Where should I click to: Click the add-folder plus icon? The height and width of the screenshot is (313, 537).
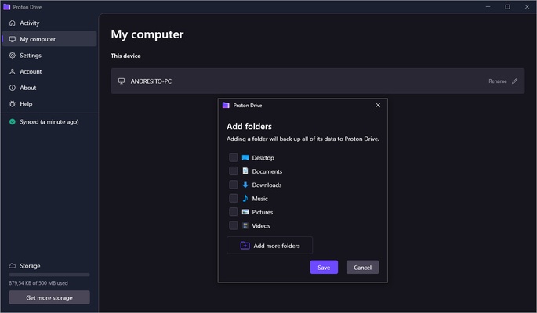pyautogui.click(x=245, y=246)
